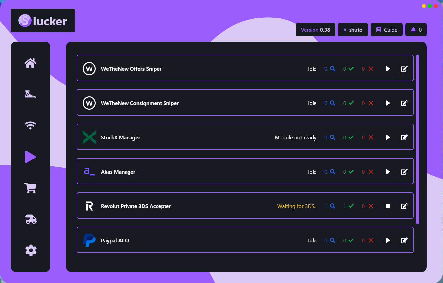Click green checkmark count in Revolut row
The height and width of the screenshot is (283, 443).
(349, 206)
